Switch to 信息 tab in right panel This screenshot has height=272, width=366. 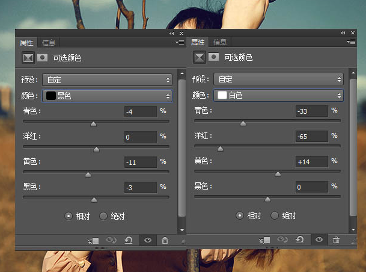[x=220, y=42]
